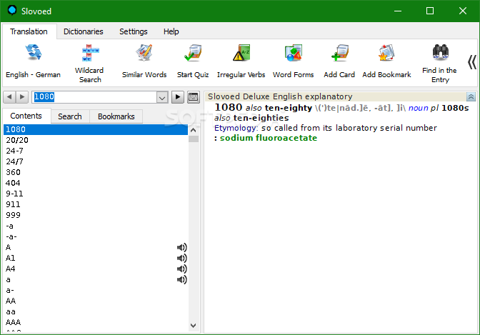The height and width of the screenshot is (335, 480).
Task: Select '9-11' in the word list
Action: (96, 194)
